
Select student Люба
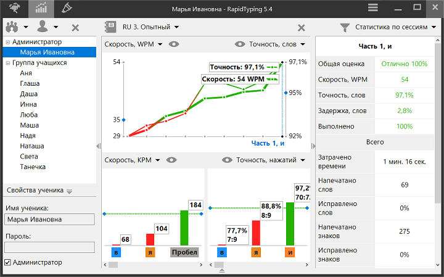[x=28, y=115]
